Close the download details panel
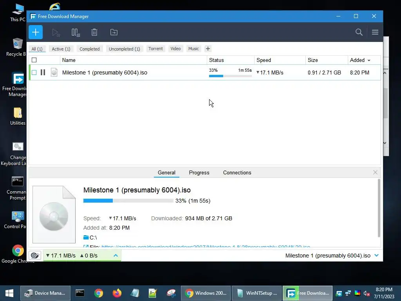Image resolution: width=401 pixels, height=301 pixels. pyautogui.click(x=375, y=172)
